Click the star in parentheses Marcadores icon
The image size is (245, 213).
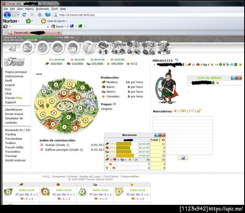pos(183,111)
